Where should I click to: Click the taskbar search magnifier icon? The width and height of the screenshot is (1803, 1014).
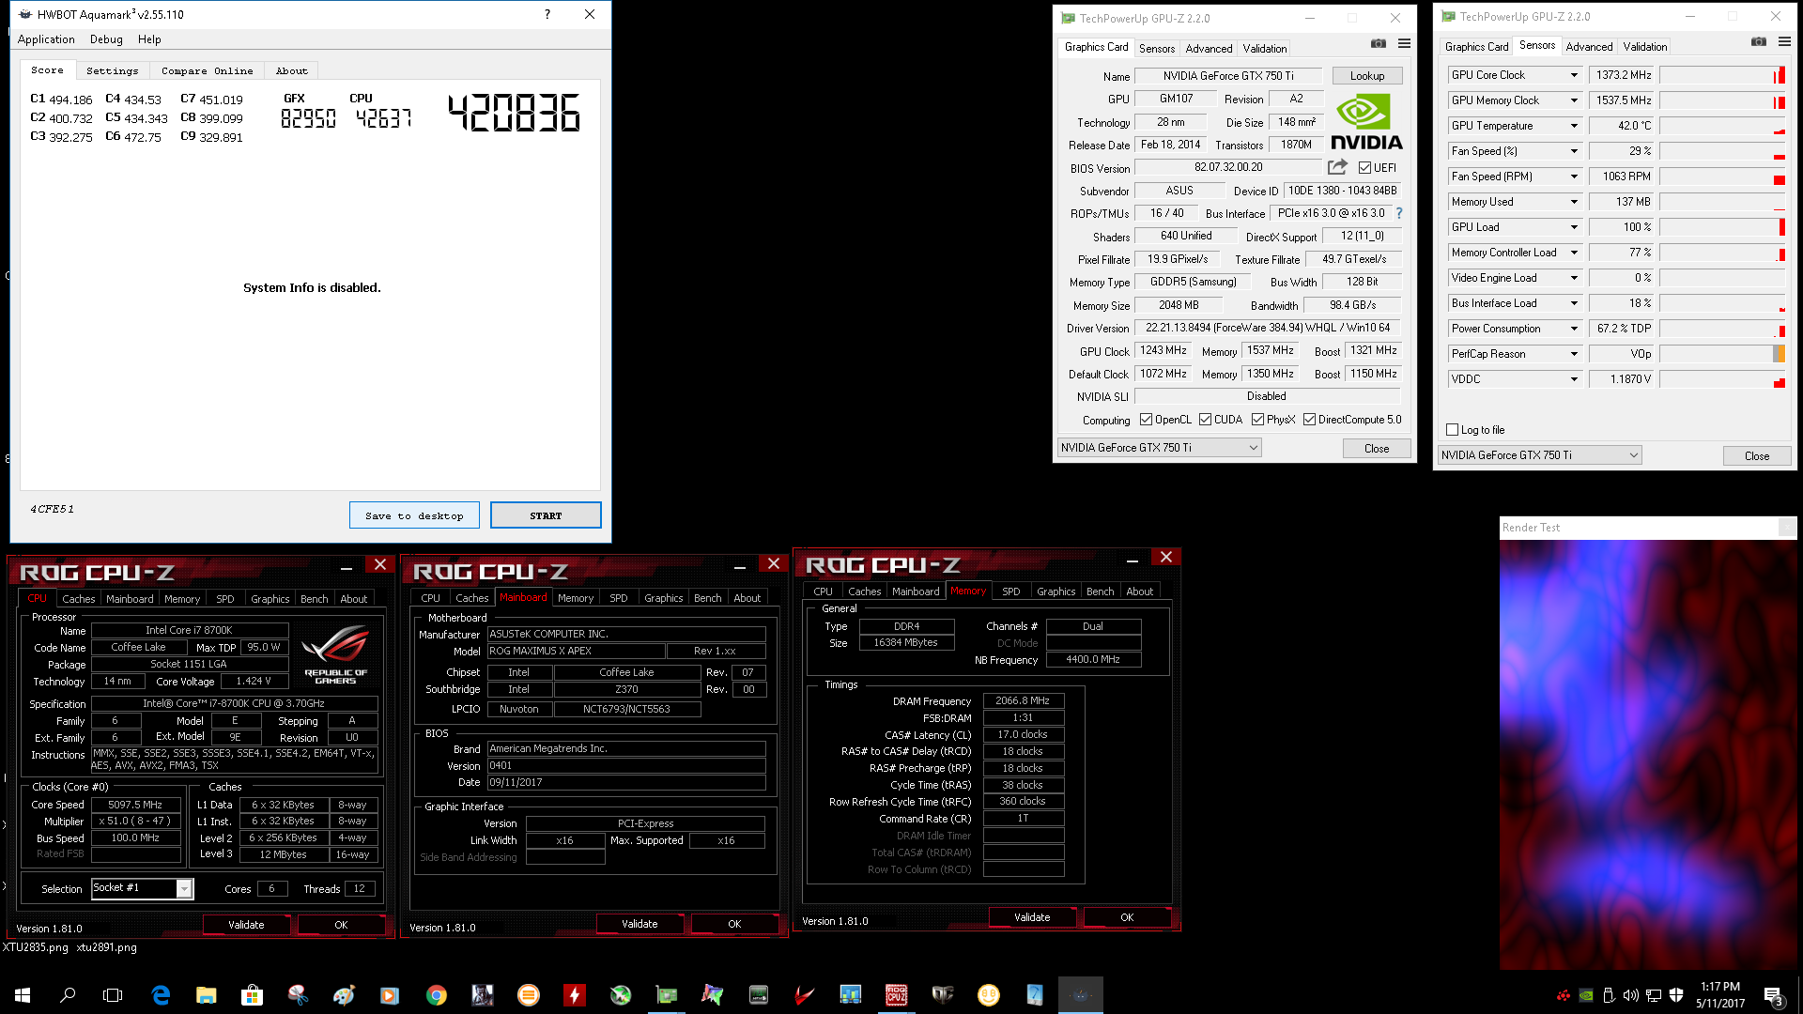[x=68, y=995]
